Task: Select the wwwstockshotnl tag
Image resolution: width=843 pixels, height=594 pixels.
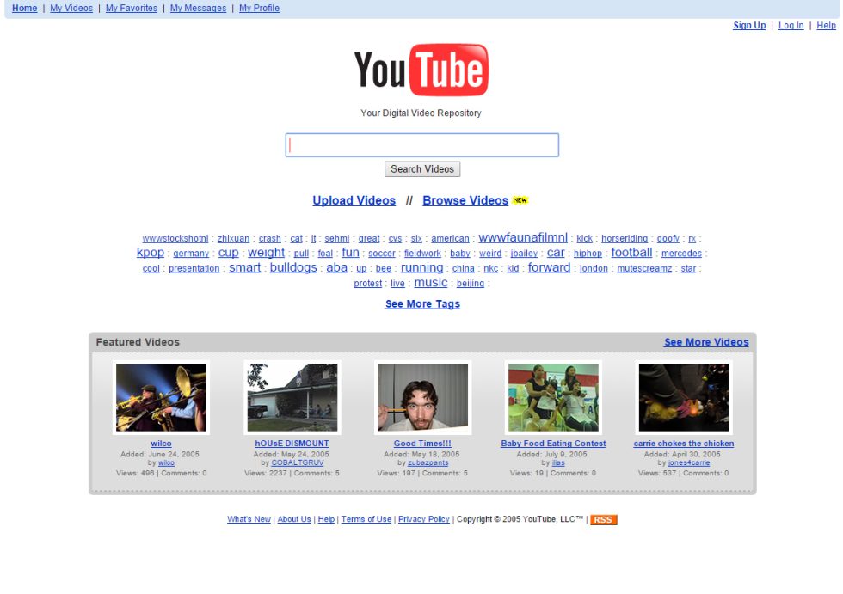Action: pos(175,238)
